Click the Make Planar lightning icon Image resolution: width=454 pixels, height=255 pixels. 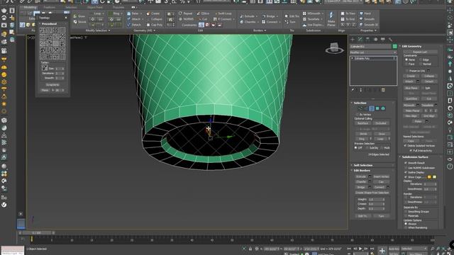coord(331,15)
